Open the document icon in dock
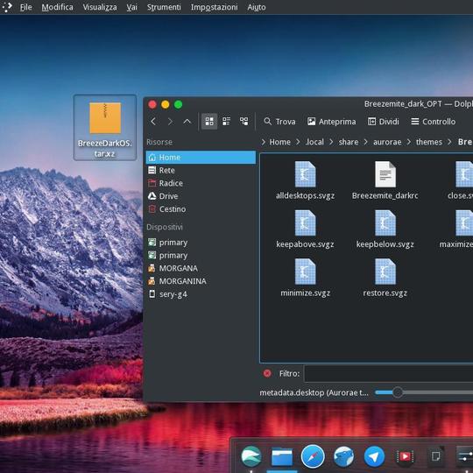The image size is (473, 473). tap(436, 456)
